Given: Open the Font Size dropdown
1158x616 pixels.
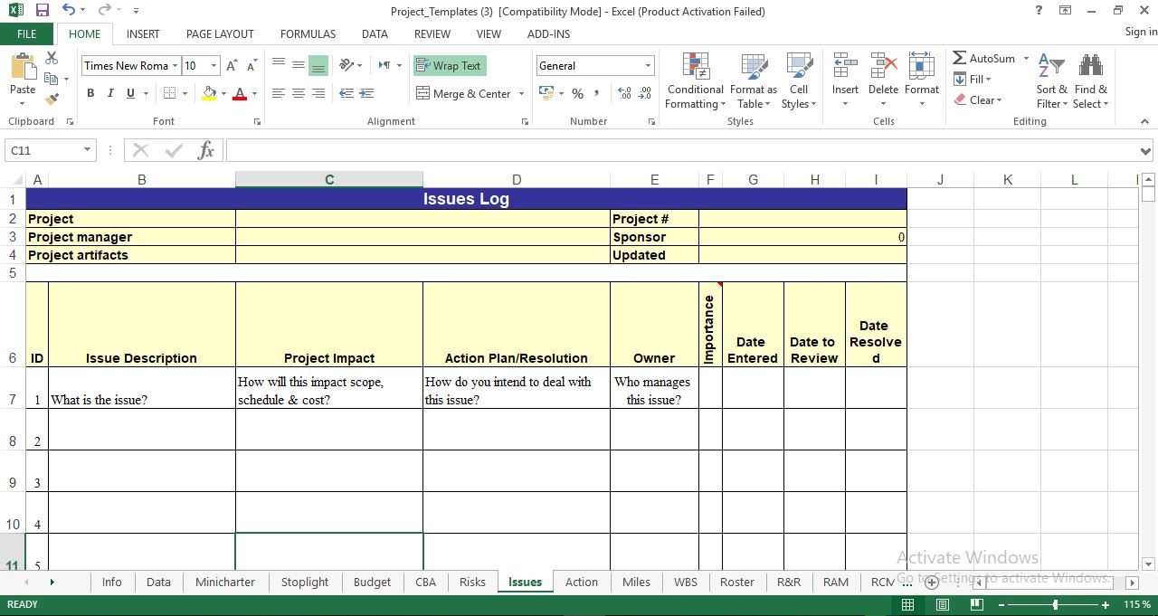Looking at the screenshot, I should (x=215, y=65).
